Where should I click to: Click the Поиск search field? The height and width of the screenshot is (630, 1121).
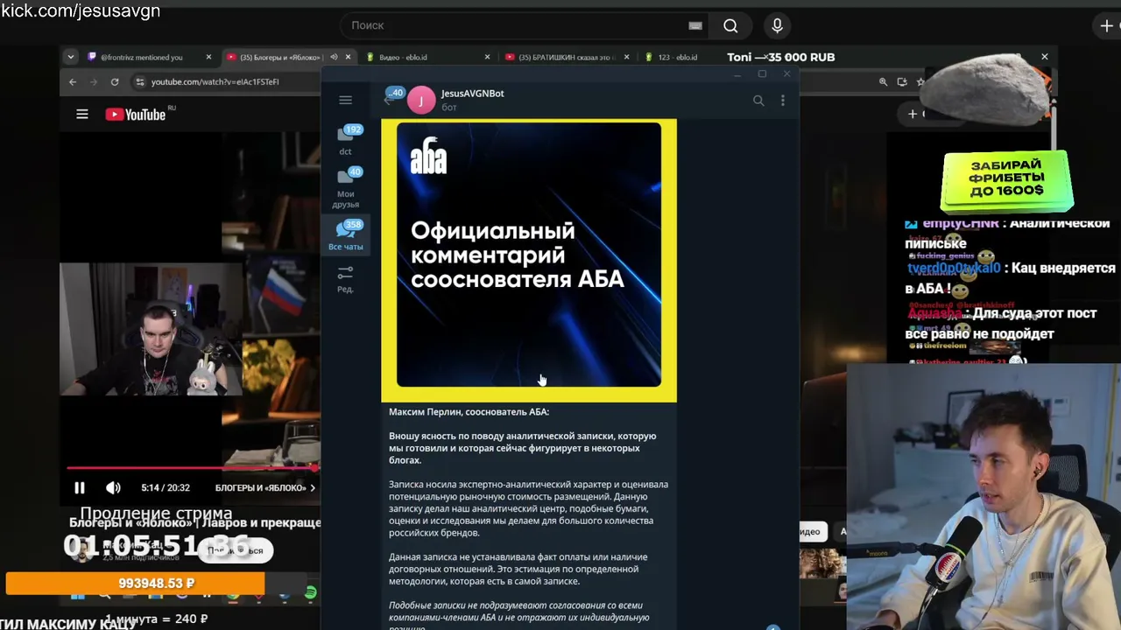(x=523, y=25)
